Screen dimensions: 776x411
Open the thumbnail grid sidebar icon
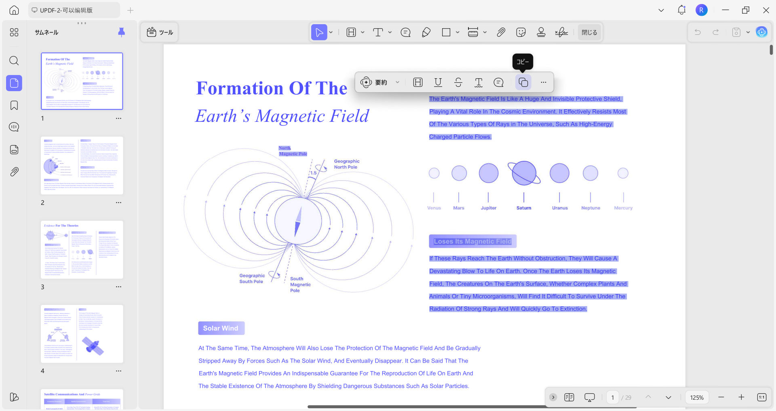14,32
